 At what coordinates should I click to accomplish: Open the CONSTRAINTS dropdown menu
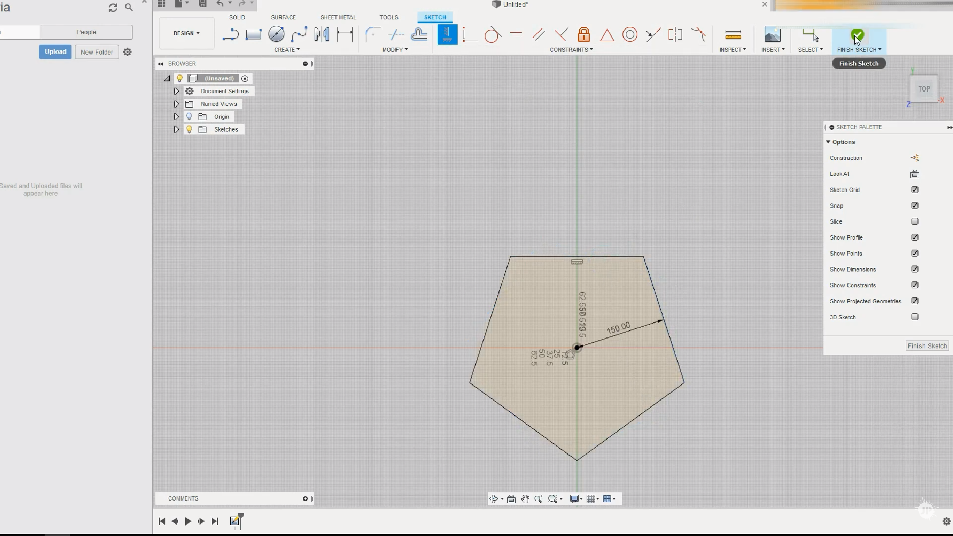point(571,50)
